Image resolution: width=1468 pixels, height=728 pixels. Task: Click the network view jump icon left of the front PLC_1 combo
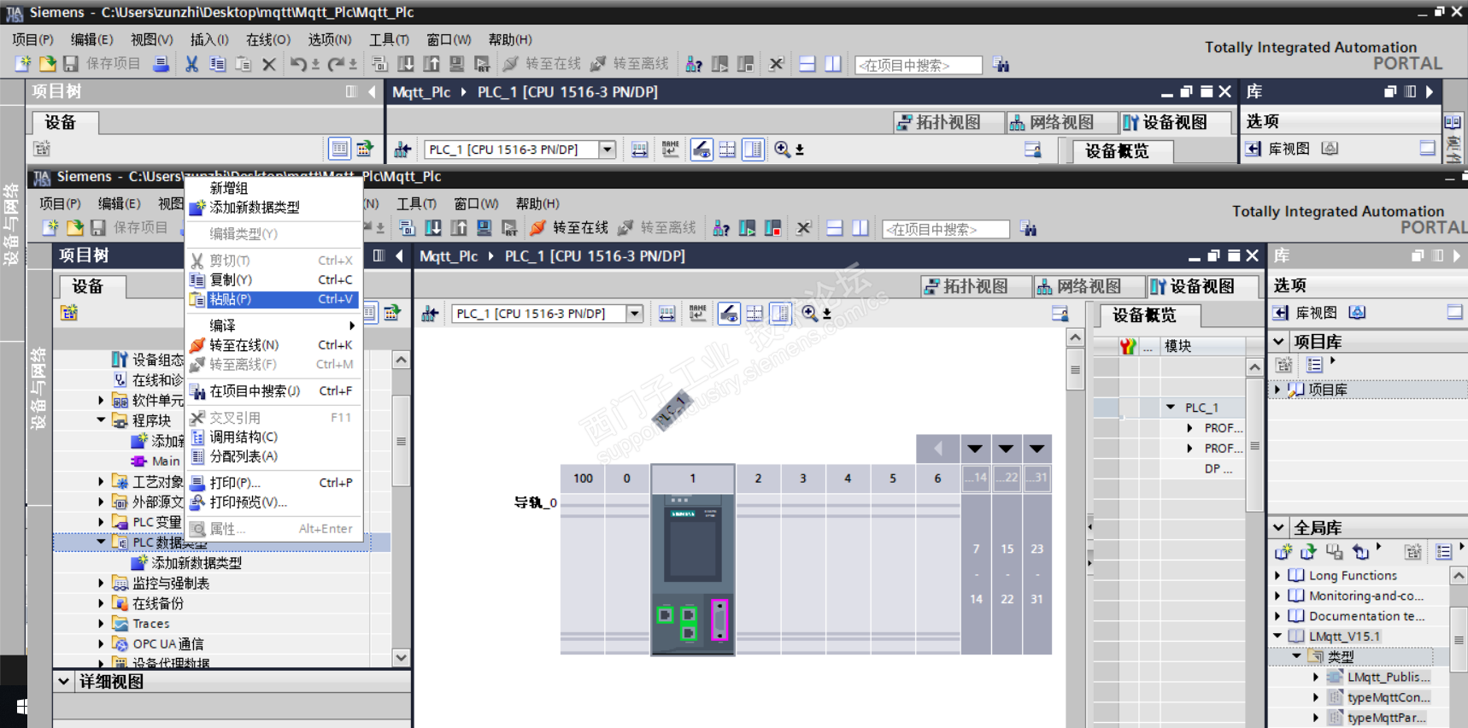click(430, 314)
